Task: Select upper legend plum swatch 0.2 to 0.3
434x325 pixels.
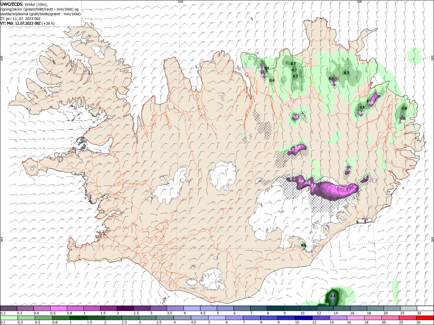Action: pyautogui.click(x=8, y=308)
